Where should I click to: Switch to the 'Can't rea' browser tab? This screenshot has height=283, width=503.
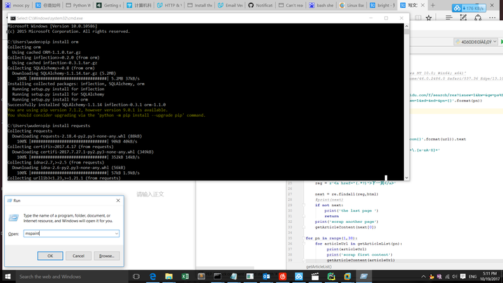[x=291, y=5]
